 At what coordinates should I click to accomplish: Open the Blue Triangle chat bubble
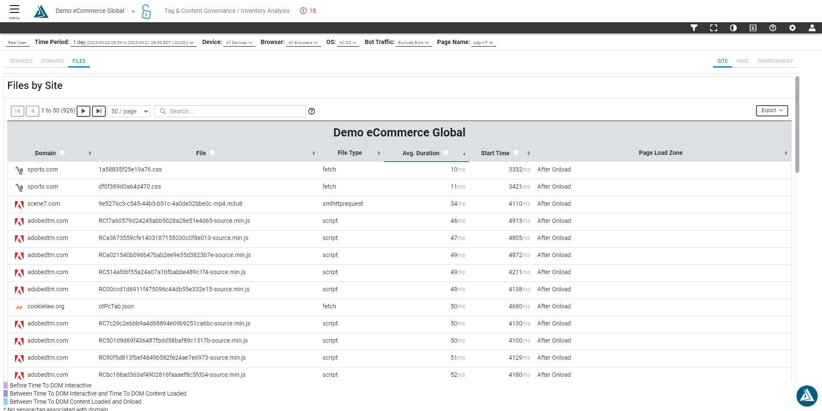(807, 396)
